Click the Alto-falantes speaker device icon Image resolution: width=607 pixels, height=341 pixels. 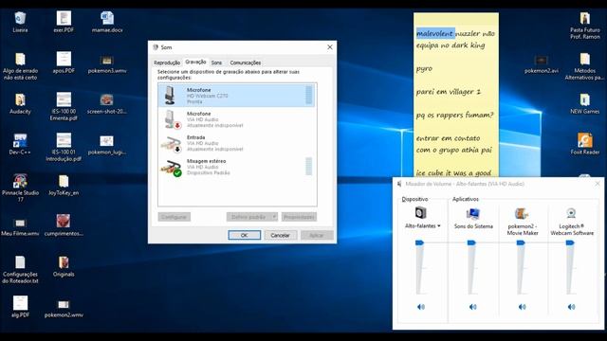421,213
